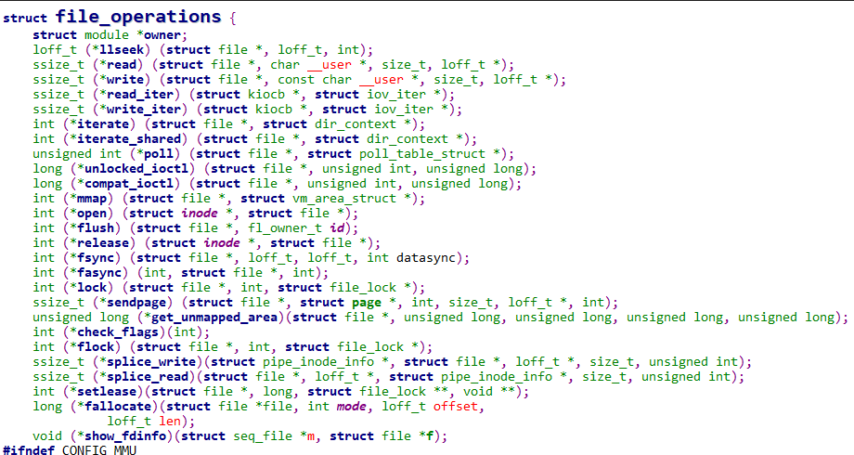Select the splice_write identifier
This screenshot has width=854, height=455.
[151, 362]
